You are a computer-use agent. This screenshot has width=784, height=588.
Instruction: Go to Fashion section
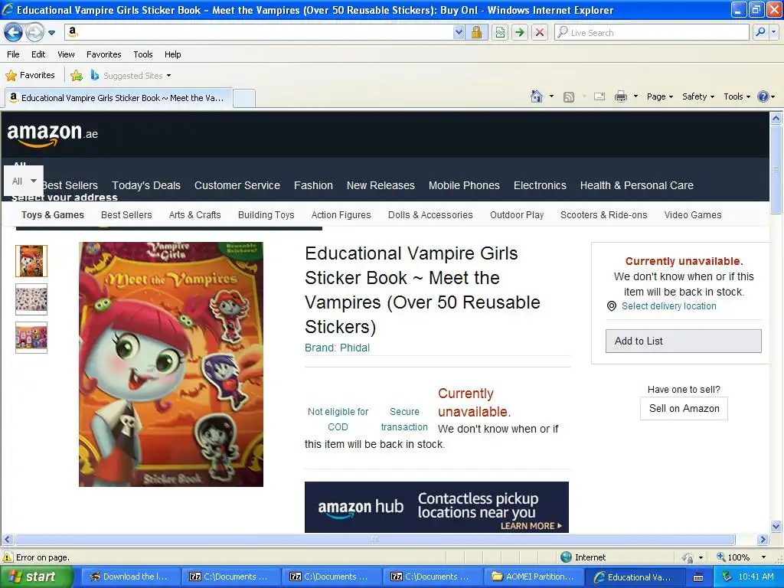click(x=313, y=185)
